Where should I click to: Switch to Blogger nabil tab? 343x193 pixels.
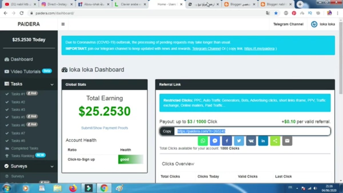(276, 4)
